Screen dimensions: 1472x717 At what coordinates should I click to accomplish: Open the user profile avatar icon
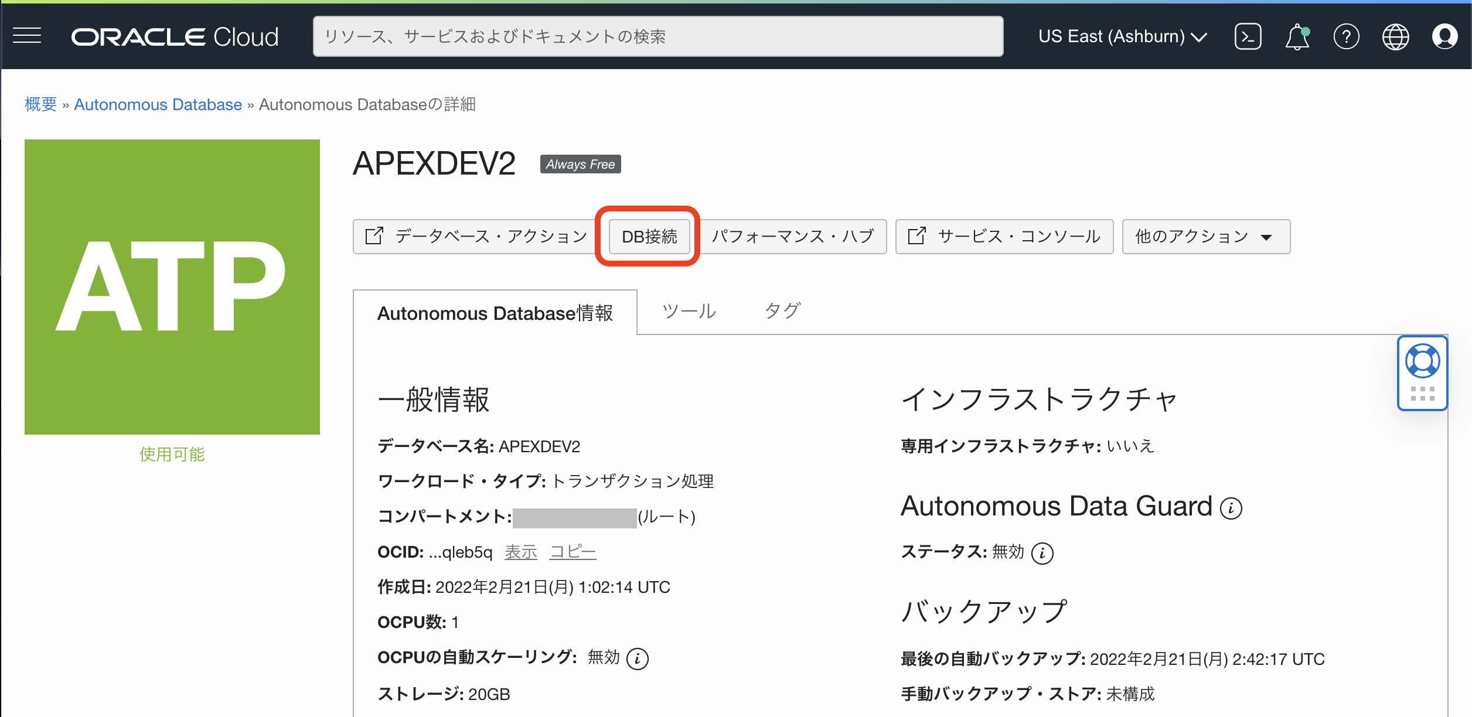[x=1444, y=37]
